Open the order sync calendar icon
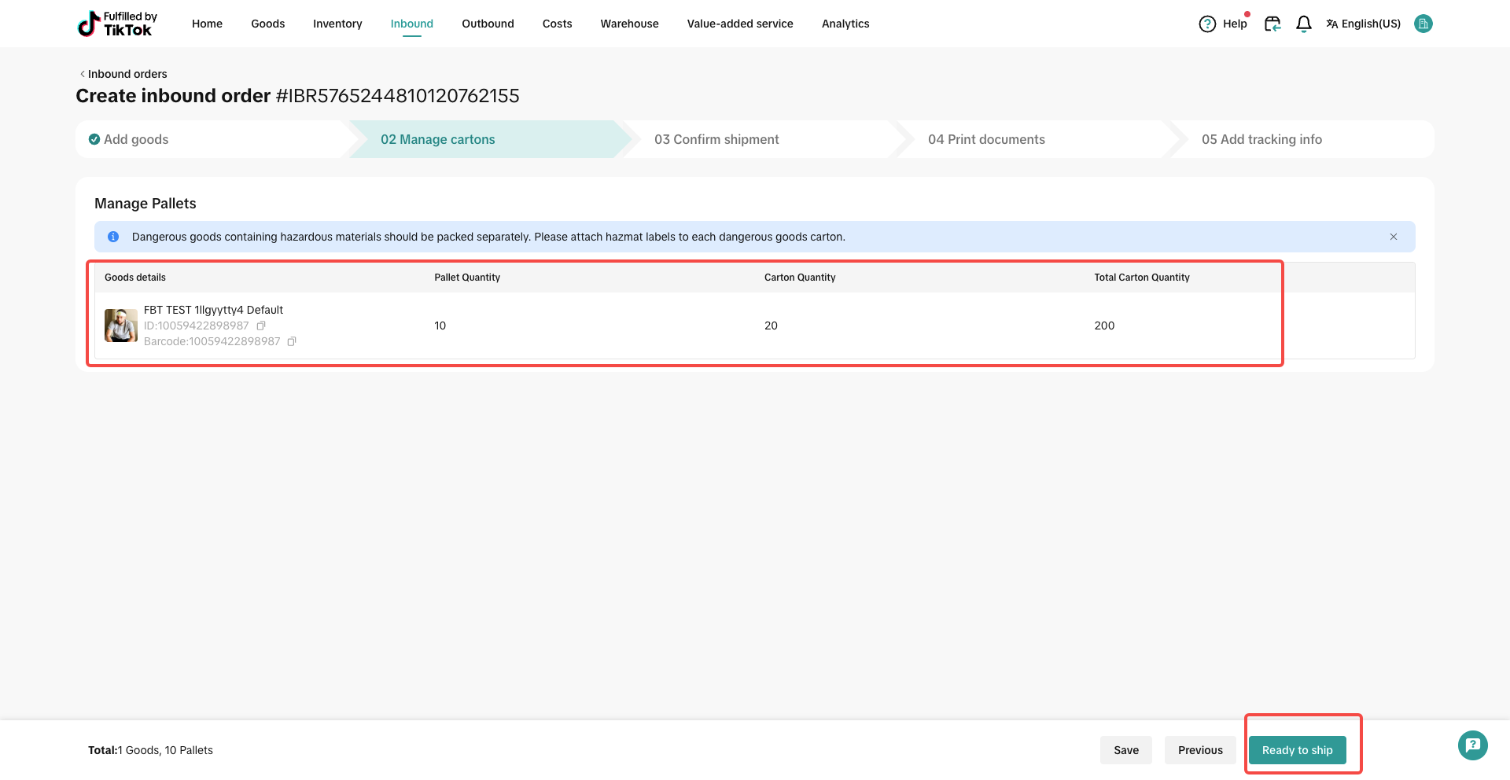Image resolution: width=1510 pixels, height=780 pixels. 1272,24
